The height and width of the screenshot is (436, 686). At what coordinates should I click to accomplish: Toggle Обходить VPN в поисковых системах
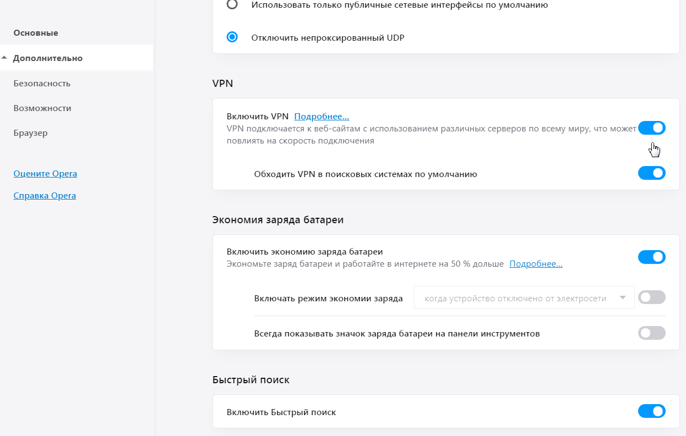651,174
